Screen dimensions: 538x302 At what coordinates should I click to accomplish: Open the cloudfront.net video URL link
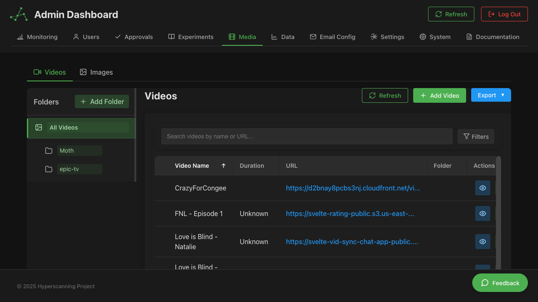click(353, 188)
